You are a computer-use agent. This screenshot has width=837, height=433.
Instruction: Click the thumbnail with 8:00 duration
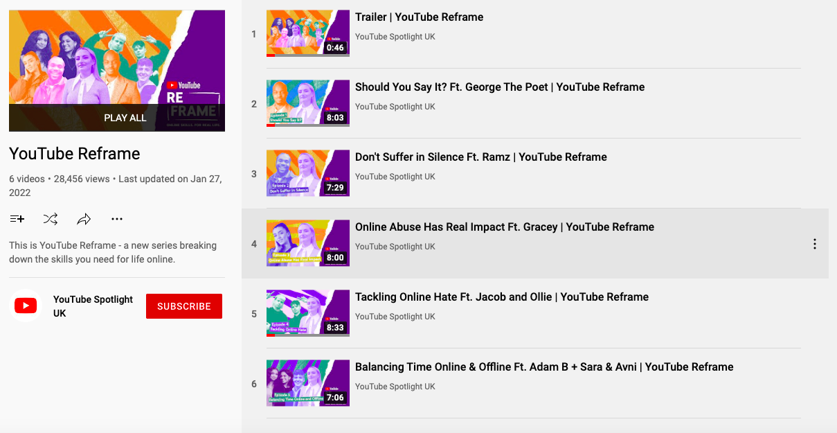(x=308, y=243)
